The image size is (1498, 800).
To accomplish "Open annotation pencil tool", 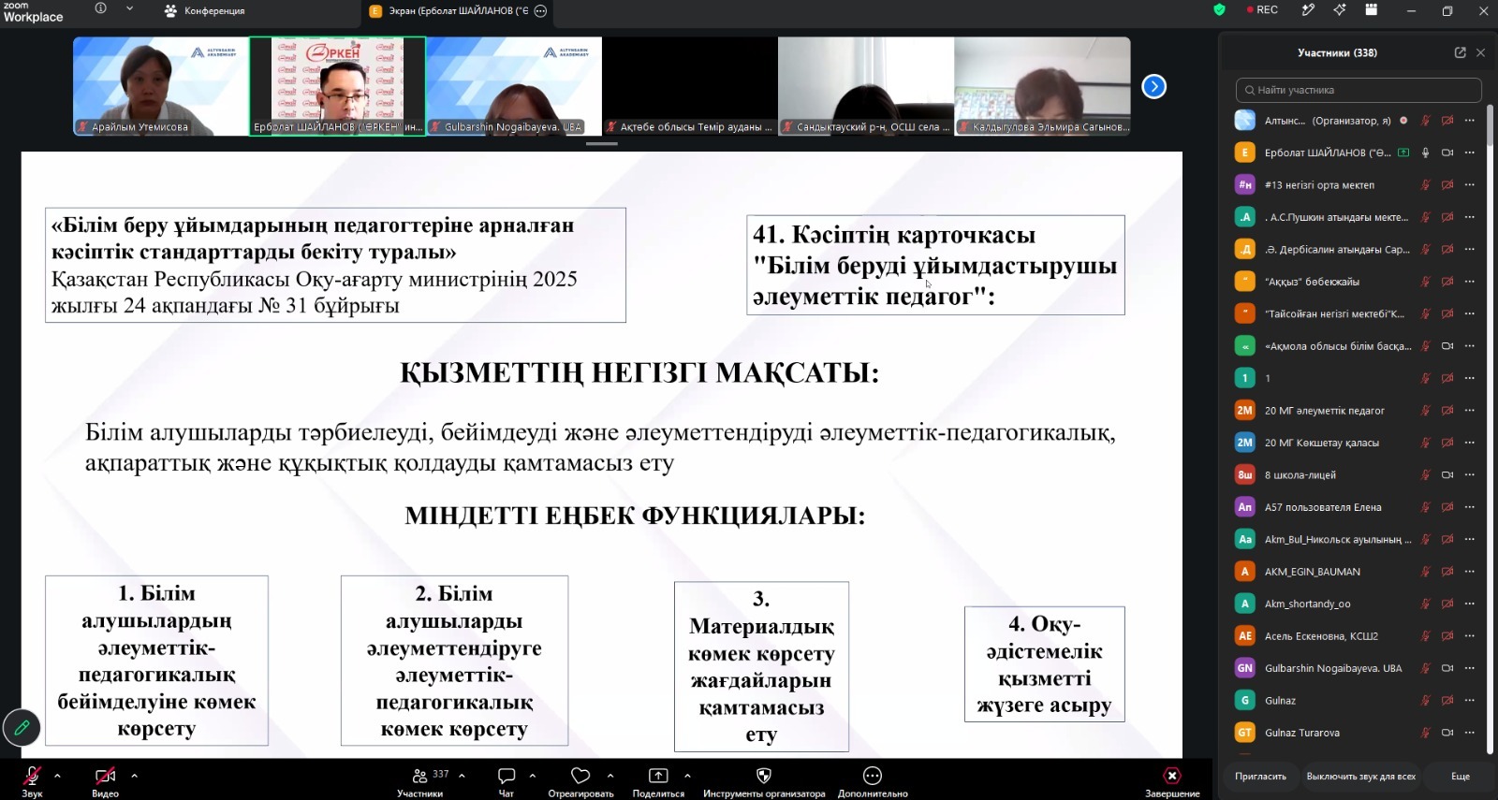I will click(22, 727).
